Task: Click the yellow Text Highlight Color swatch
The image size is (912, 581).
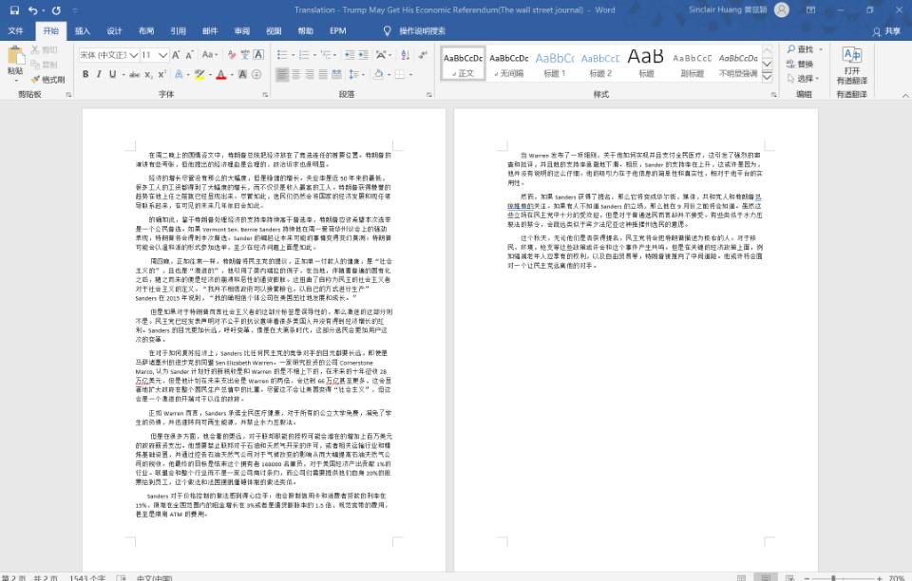Action: pyautogui.click(x=199, y=74)
